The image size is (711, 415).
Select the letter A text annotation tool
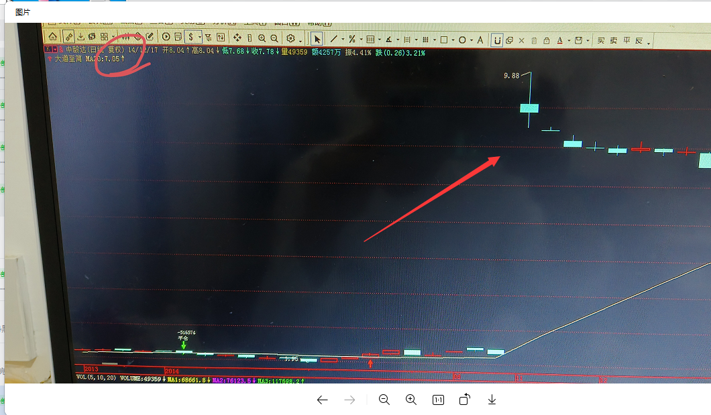point(480,40)
